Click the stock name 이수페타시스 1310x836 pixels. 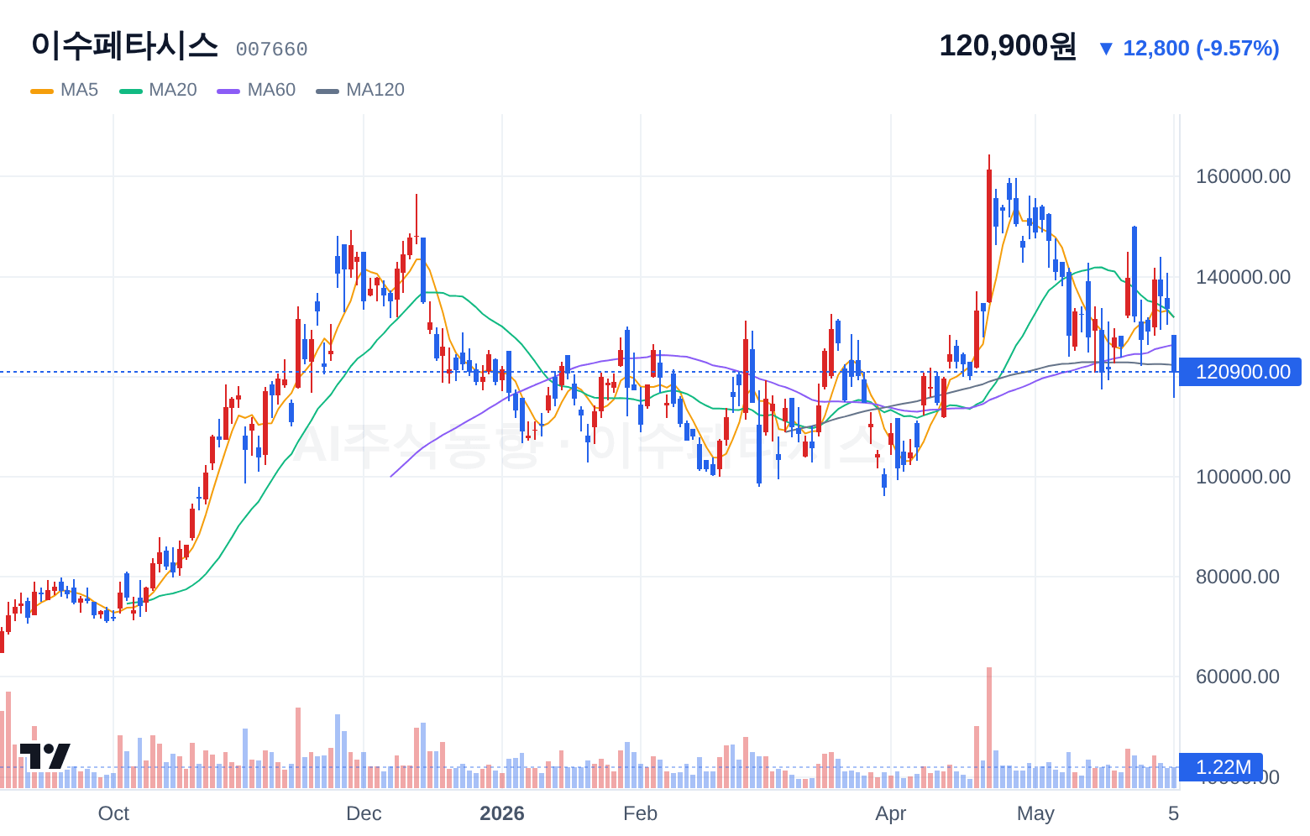click(124, 45)
